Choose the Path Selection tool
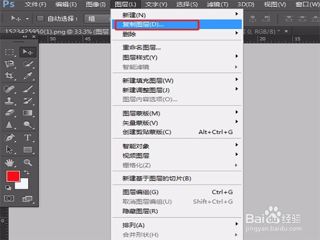The image size is (320, 240). tap(10, 149)
